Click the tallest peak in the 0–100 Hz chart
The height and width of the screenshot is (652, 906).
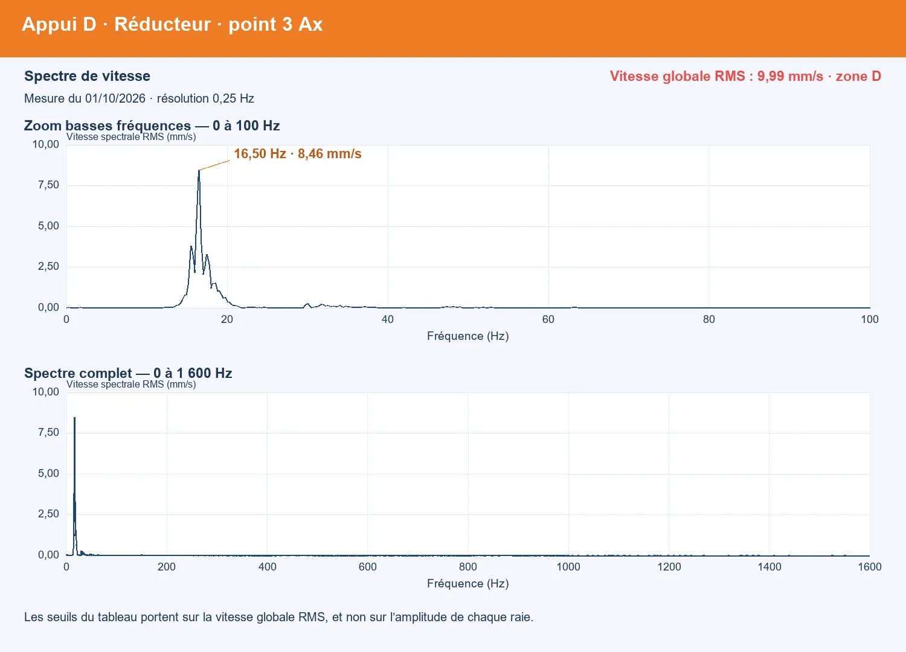pyautogui.click(x=199, y=171)
